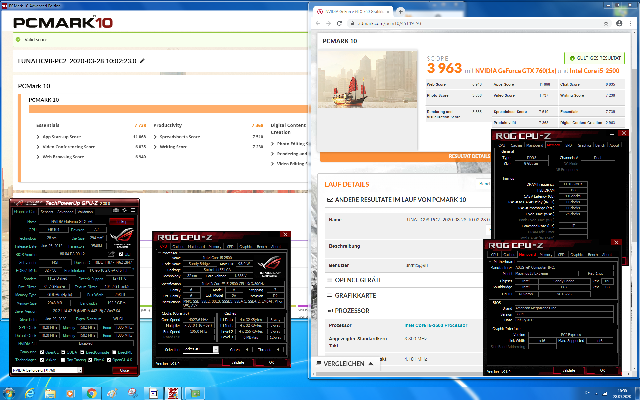Open Paint from taskbar
Image resolution: width=640 pixels, height=400 pixels.
[112, 394]
